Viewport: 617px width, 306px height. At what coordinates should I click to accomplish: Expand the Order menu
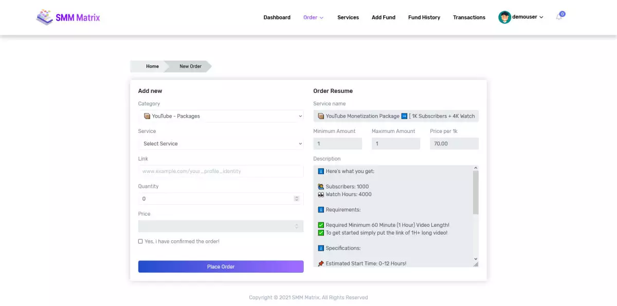pyautogui.click(x=313, y=17)
